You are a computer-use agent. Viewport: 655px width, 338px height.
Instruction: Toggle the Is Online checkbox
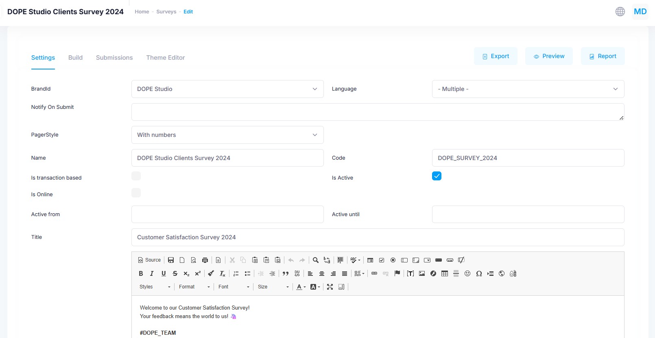[x=136, y=193]
